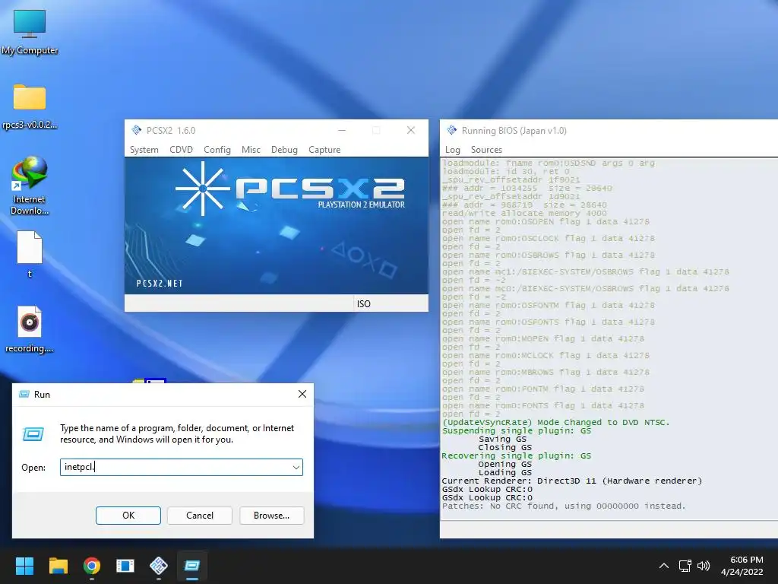This screenshot has height=584, width=778.
Task: Click 'Recovering single plugin: GS' log line
Action: (517, 455)
